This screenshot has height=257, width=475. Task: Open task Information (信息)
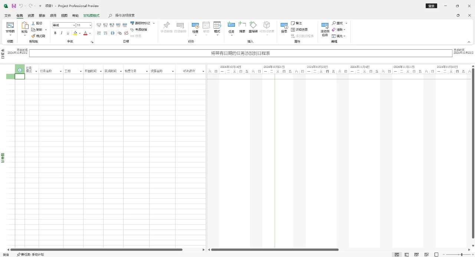point(284,27)
